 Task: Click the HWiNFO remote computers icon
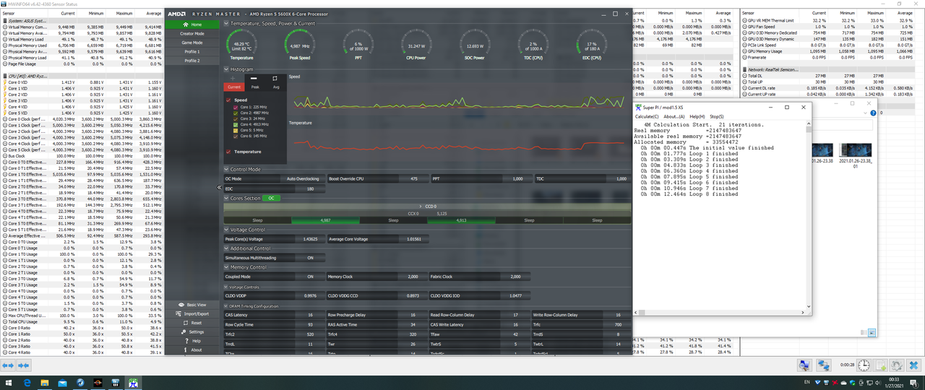pos(823,366)
